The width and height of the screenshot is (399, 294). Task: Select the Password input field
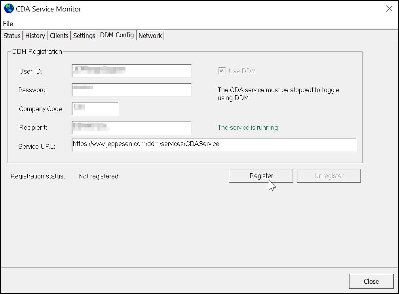click(131, 90)
